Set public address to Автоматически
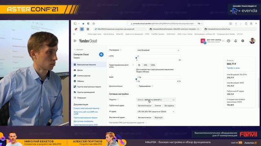This screenshot has width=261, height=146. click(x=144, y=105)
